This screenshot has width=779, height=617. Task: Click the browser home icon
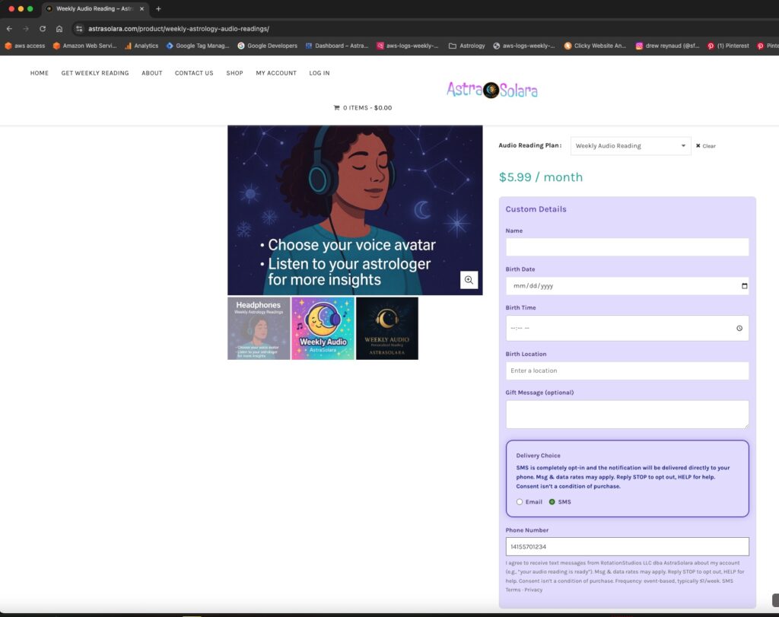click(x=59, y=29)
